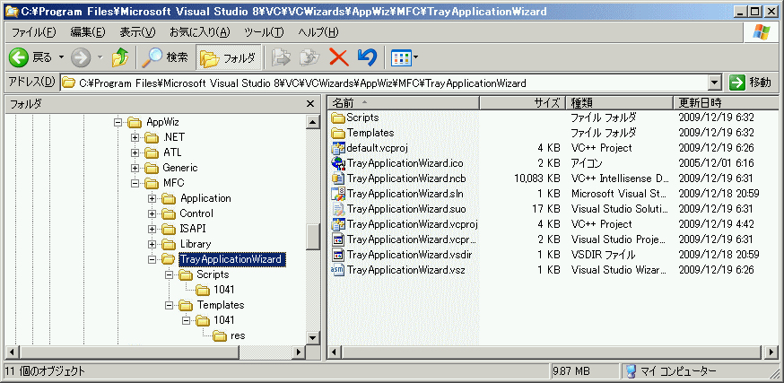The width and height of the screenshot is (784, 383).
Task: Click the Copy To folder toolbar icon
Action: pyautogui.click(x=309, y=58)
